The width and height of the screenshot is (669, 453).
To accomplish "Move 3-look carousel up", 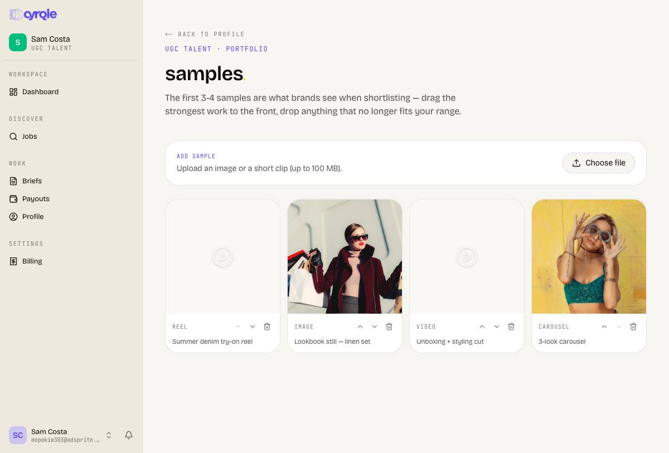I will pyautogui.click(x=604, y=327).
